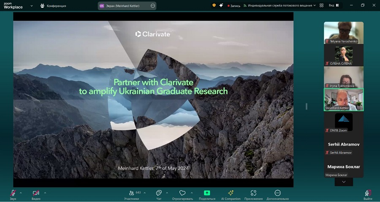Open Индивидуальная служба потокового вещания dropdown
This screenshot has height=202, width=380.
tap(280, 5)
